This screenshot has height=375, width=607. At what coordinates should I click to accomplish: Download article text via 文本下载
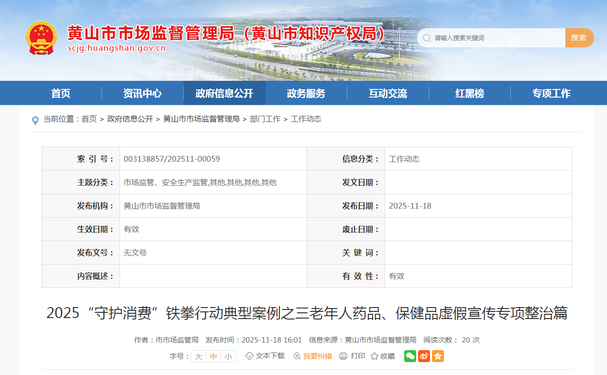pyautogui.click(x=265, y=356)
